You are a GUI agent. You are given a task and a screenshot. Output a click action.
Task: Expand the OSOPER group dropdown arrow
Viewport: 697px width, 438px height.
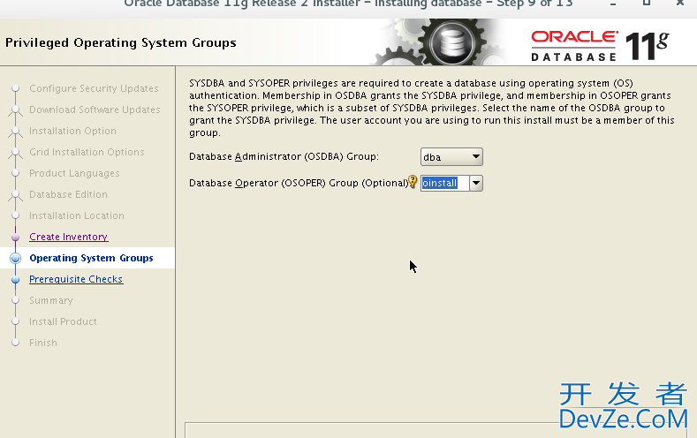pos(476,183)
